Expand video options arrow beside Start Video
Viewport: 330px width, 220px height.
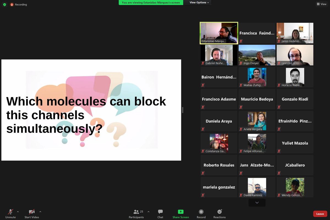tap(40, 212)
